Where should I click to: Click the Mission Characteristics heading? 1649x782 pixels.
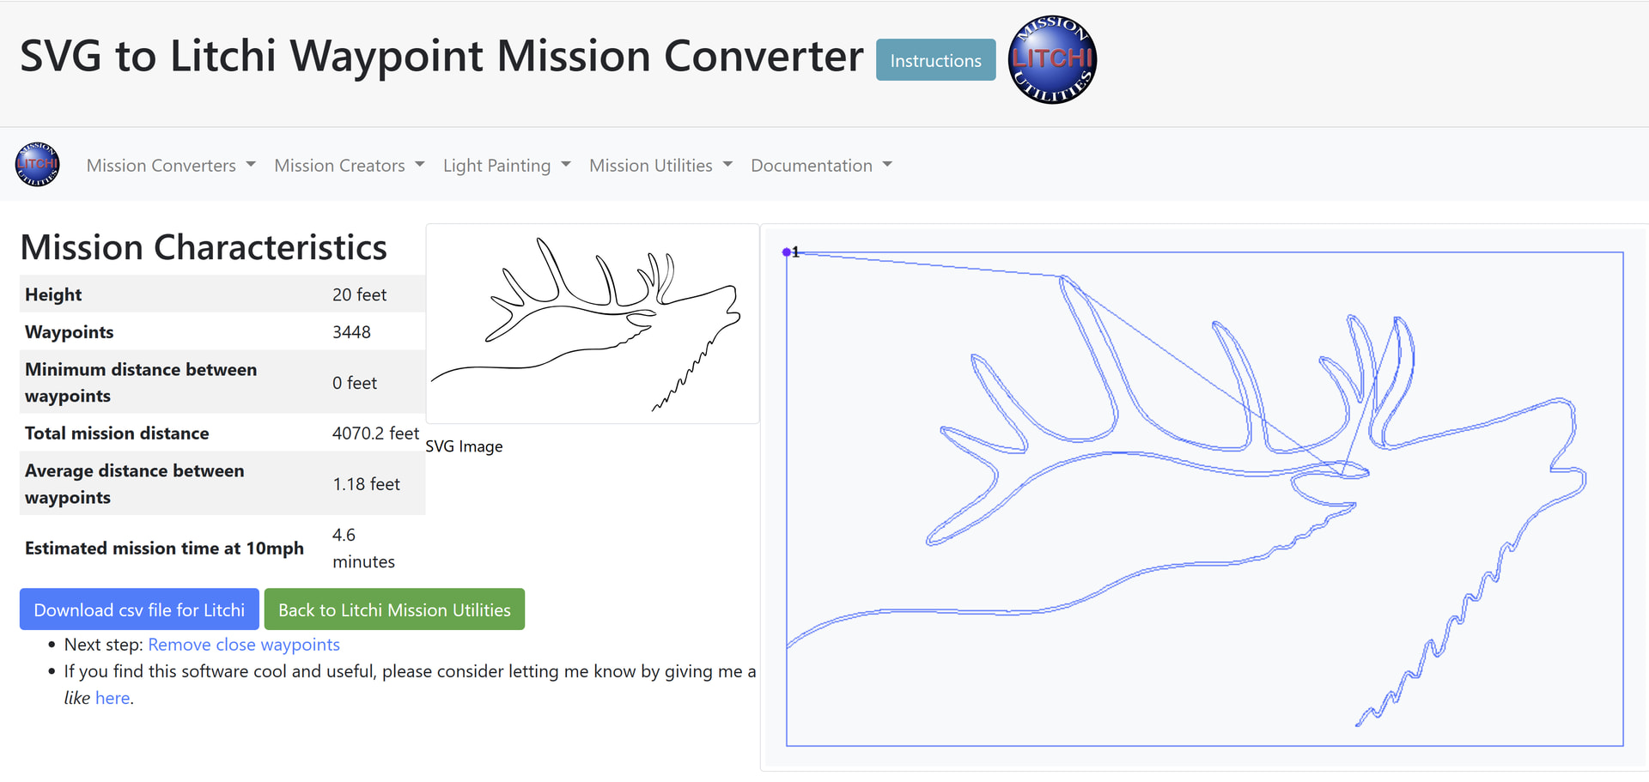(x=204, y=247)
